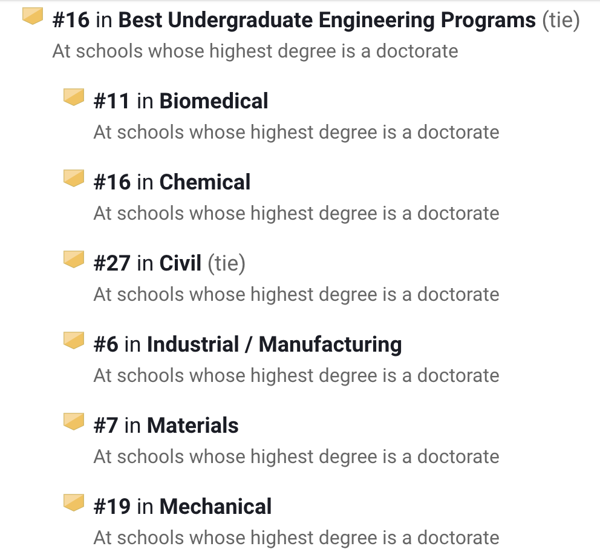Follow the Mechanical ranking link
Screen dimensions: 600x549
[215, 507]
